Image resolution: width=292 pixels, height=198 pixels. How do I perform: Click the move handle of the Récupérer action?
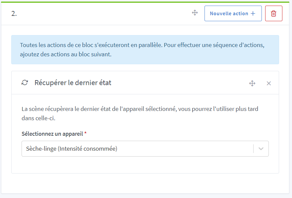[x=252, y=83]
